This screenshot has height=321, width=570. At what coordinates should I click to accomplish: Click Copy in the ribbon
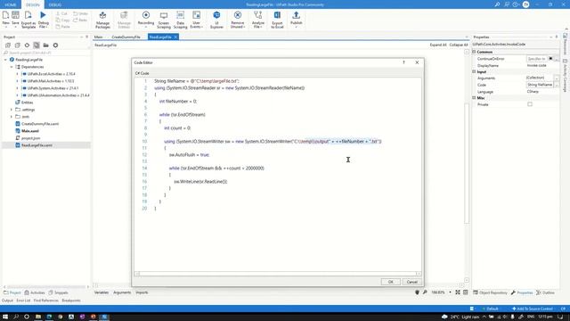coord(63,20)
